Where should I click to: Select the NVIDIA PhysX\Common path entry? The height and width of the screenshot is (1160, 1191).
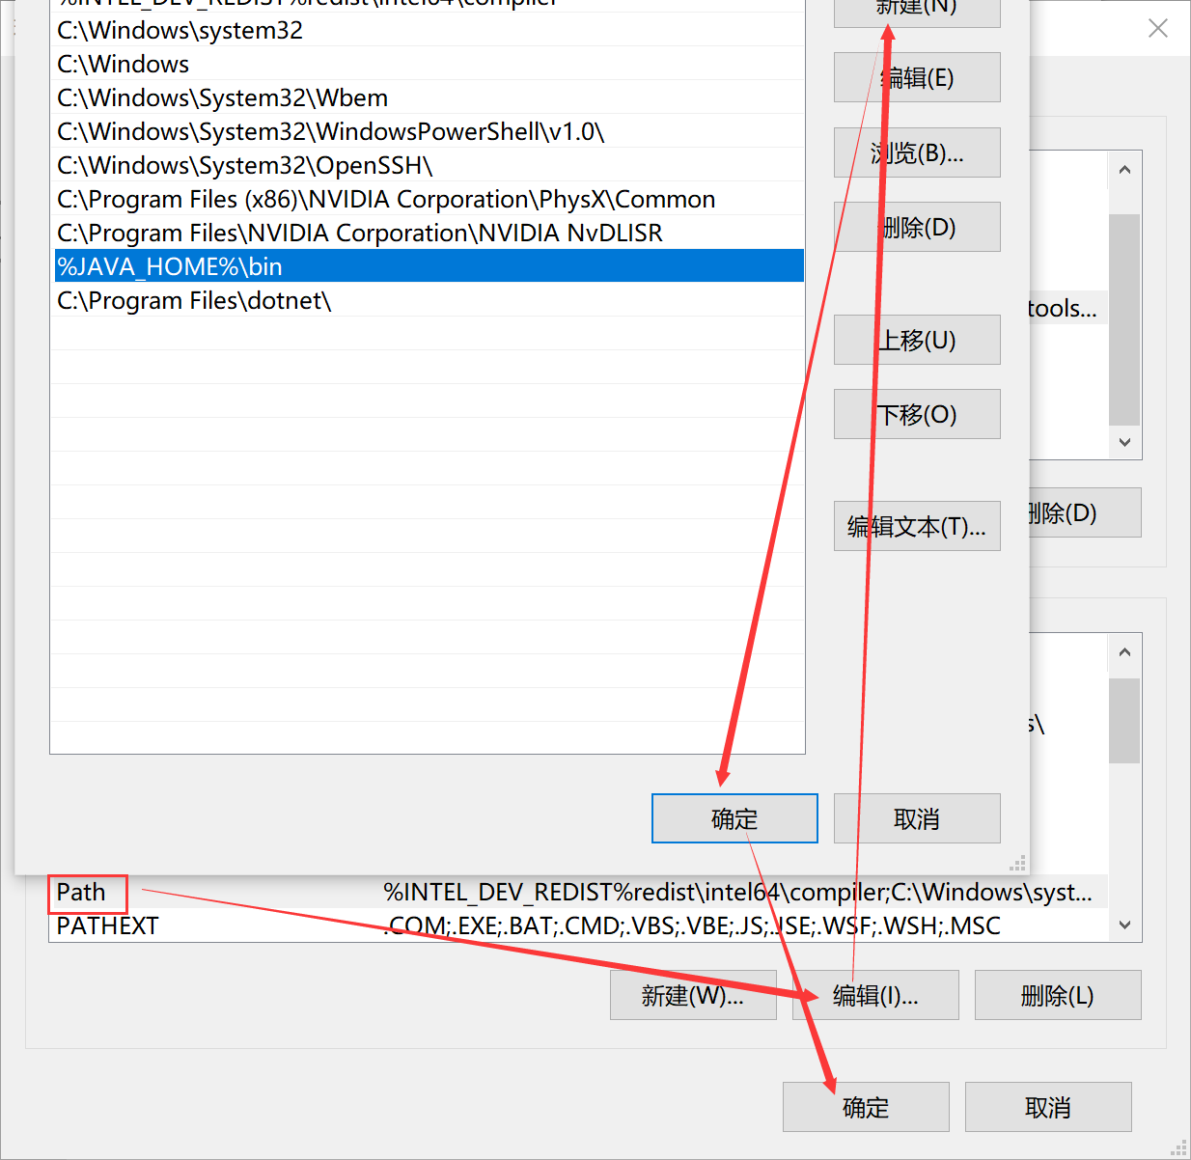(x=429, y=199)
